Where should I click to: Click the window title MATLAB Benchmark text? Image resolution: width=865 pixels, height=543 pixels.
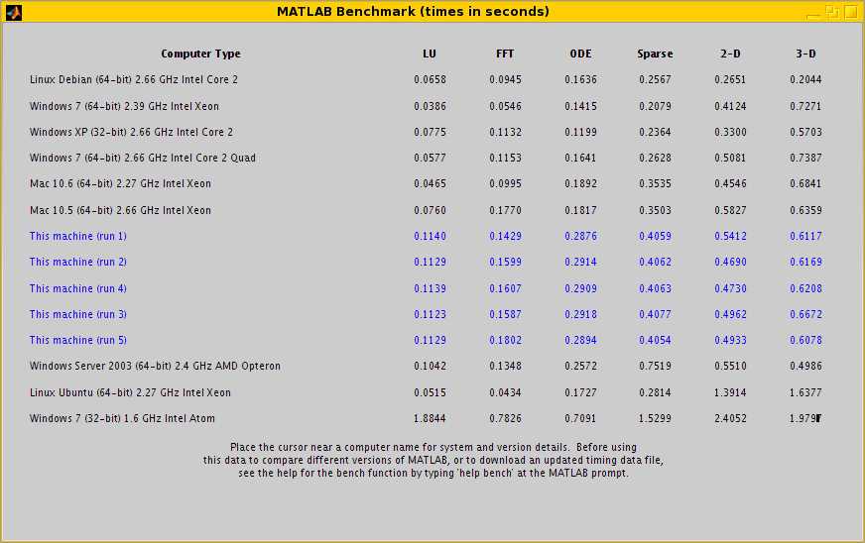click(x=413, y=12)
